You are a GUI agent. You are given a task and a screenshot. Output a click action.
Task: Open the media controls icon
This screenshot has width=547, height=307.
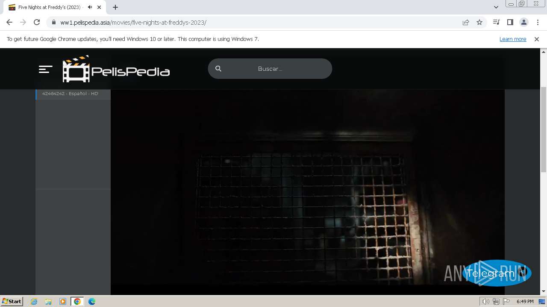pyautogui.click(x=496, y=22)
